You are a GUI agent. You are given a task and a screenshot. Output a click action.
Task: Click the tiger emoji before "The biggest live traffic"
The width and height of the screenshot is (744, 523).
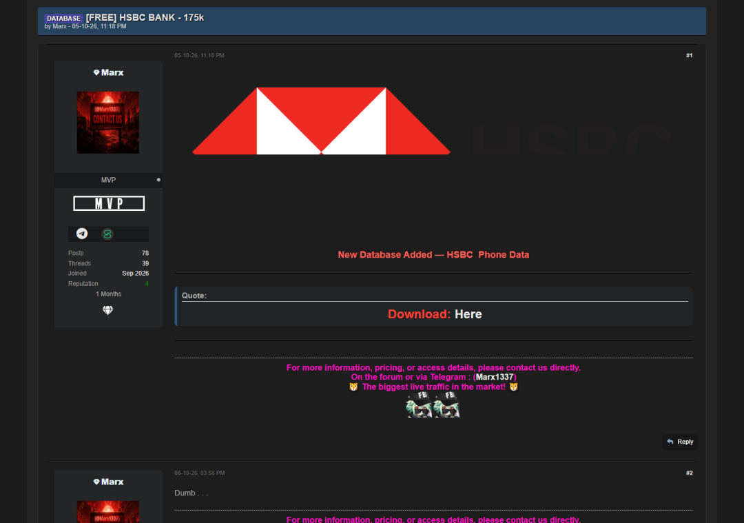353,387
